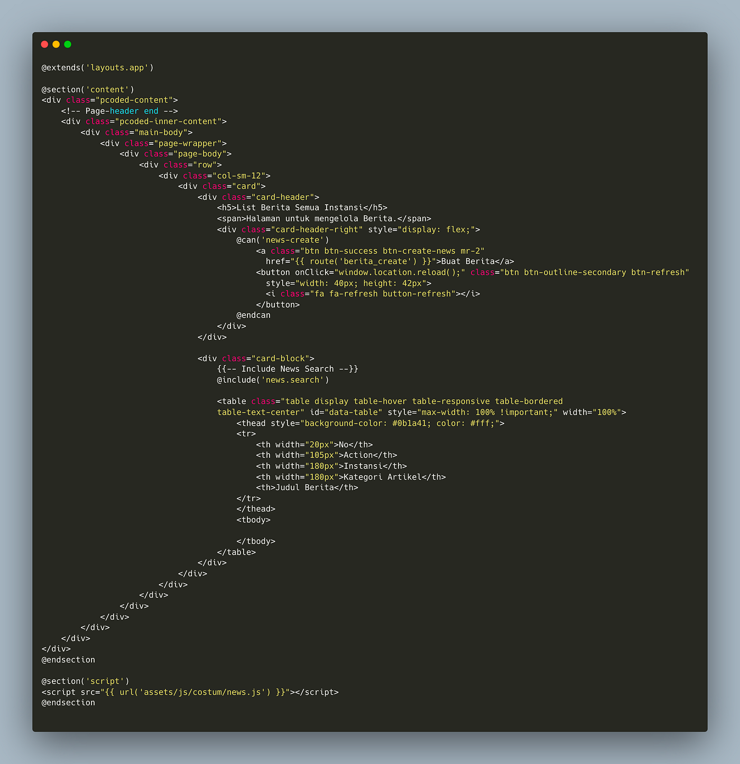Click the h5 List Berita Semua Instansi line
This screenshot has height=764, width=740.
(302, 208)
